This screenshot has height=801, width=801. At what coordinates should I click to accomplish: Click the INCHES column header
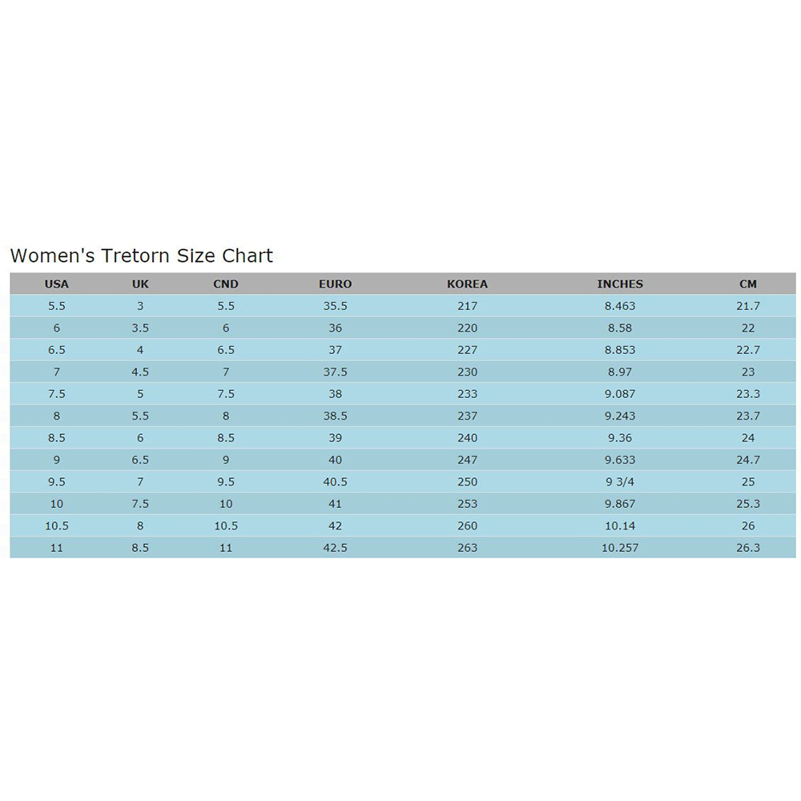pos(620,284)
